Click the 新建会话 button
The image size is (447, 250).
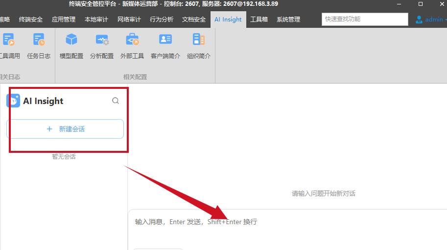click(65, 129)
